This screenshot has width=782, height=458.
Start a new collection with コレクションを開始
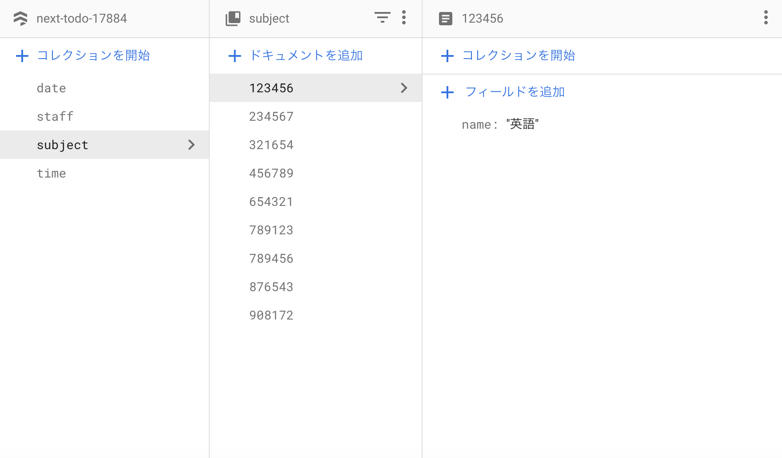pyautogui.click(x=93, y=55)
